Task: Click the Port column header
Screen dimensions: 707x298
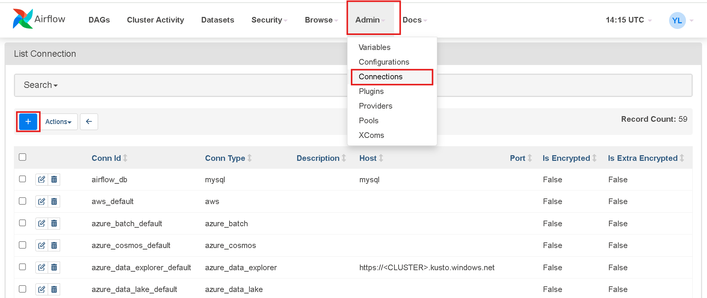Action: point(517,158)
